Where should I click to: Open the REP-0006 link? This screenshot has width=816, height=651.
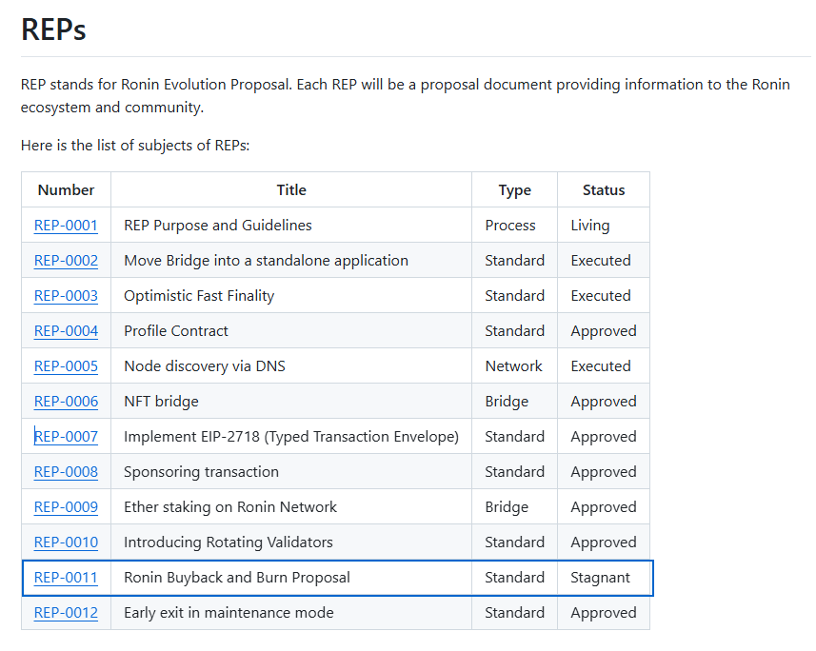coord(66,402)
